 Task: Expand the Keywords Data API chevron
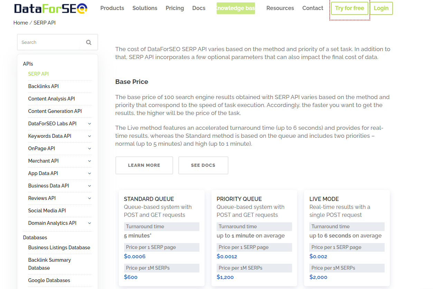pyautogui.click(x=90, y=136)
